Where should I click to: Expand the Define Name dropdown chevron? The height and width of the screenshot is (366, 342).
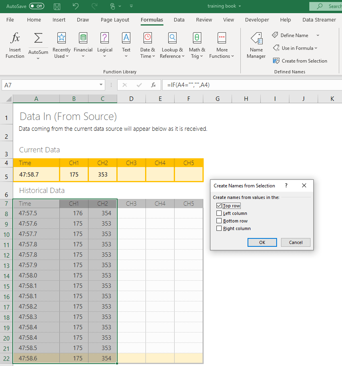tap(318, 35)
